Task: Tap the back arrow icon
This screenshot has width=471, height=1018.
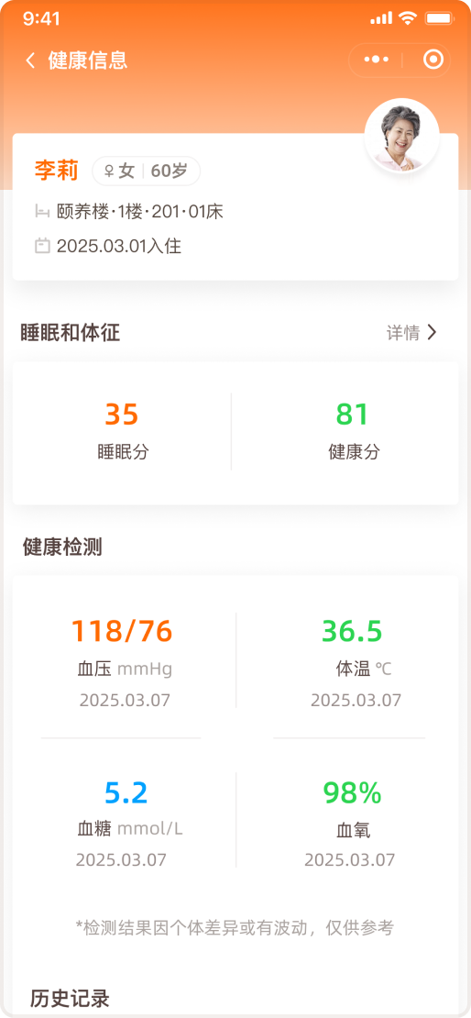Action: [x=30, y=61]
